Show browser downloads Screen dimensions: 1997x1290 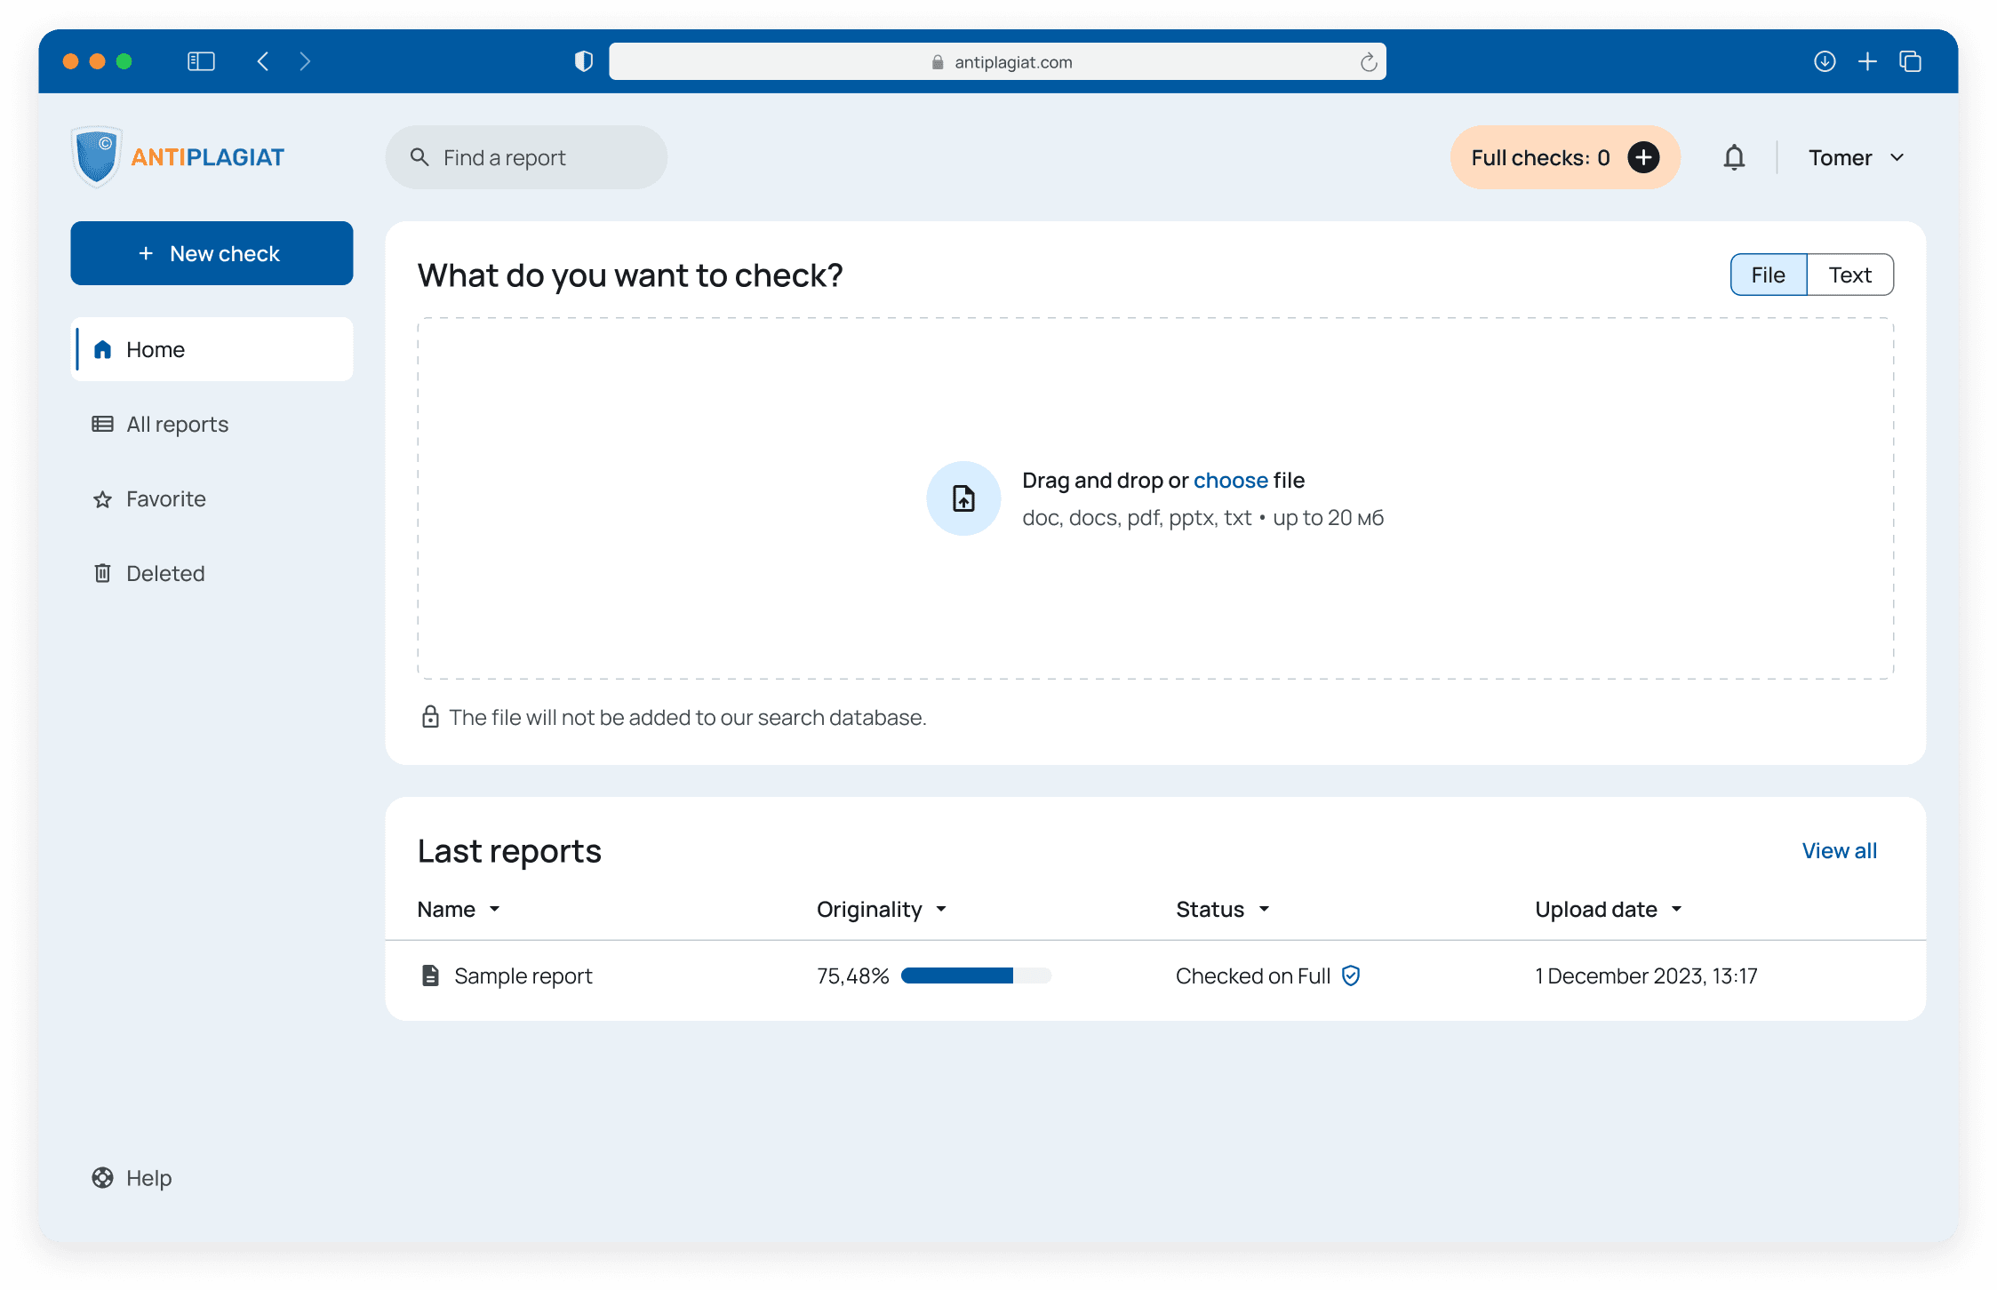click(1824, 61)
